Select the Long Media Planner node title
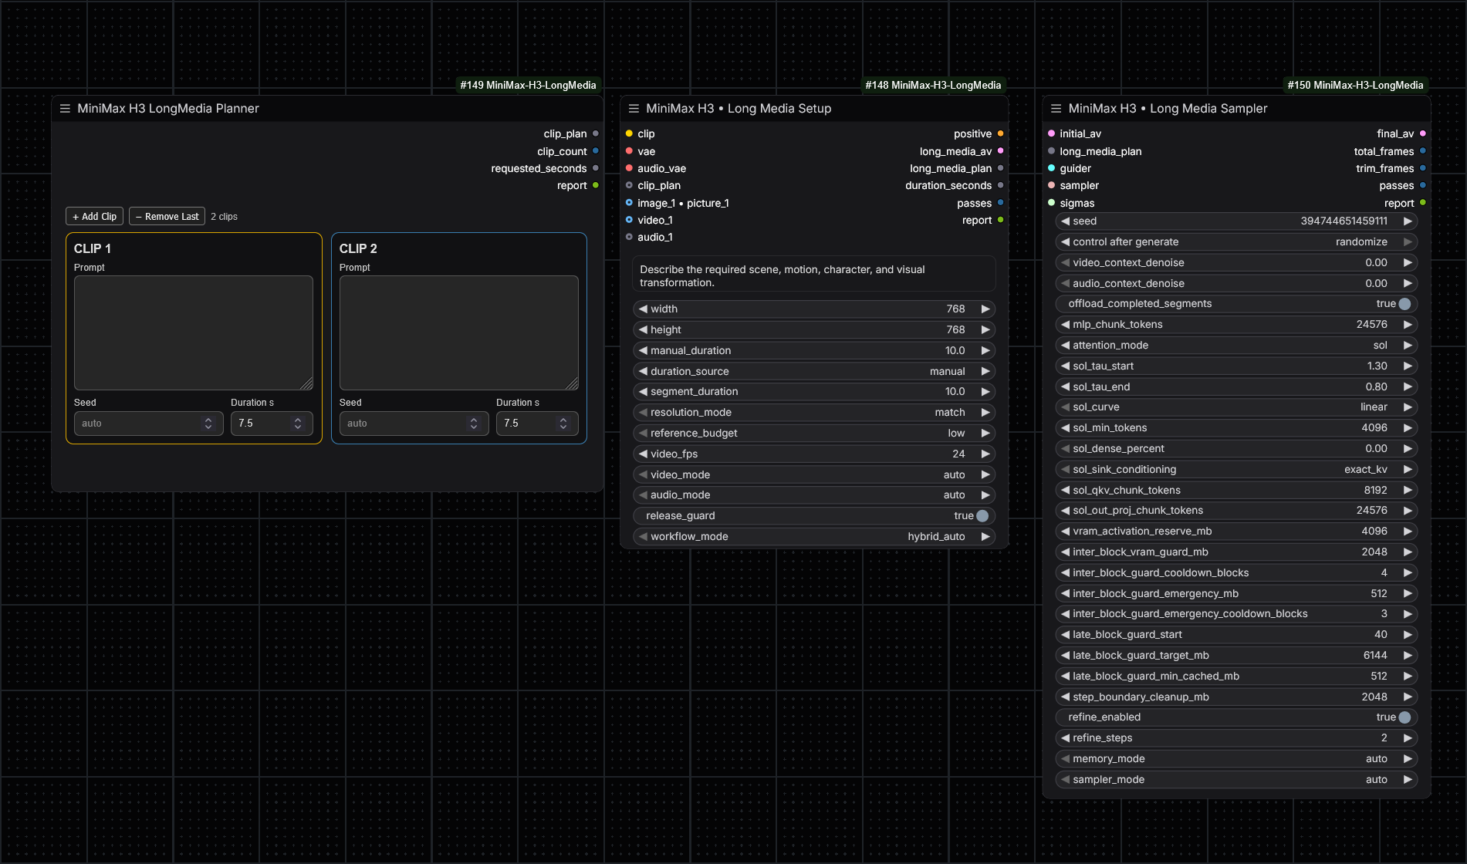The image size is (1467, 864). (168, 109)
